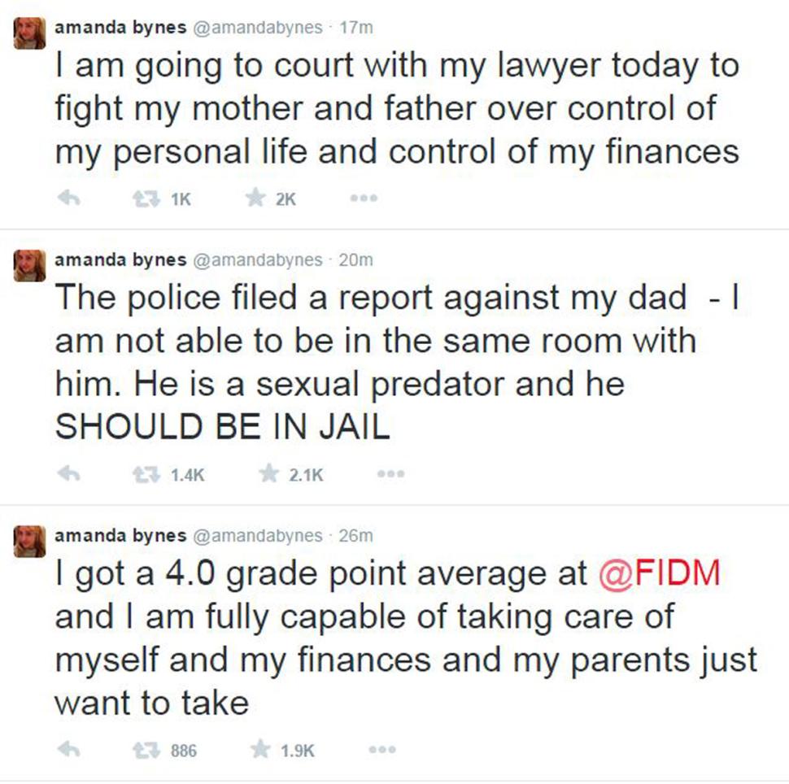This screenshot has height=784, width=789.
Task: Open the 17m timestamp of the first tweet
Action: click(x=359, y=27)
